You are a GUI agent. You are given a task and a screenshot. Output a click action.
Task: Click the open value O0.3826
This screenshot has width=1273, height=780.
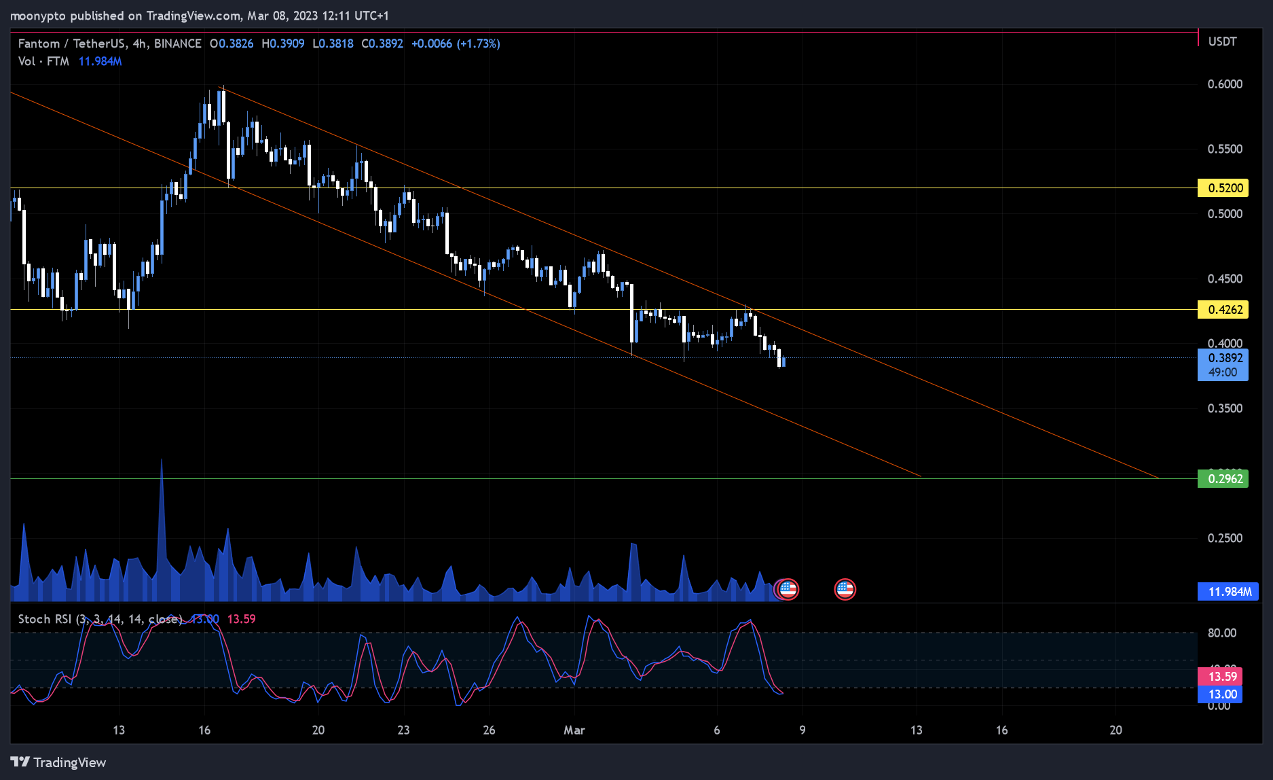(232, 43)
